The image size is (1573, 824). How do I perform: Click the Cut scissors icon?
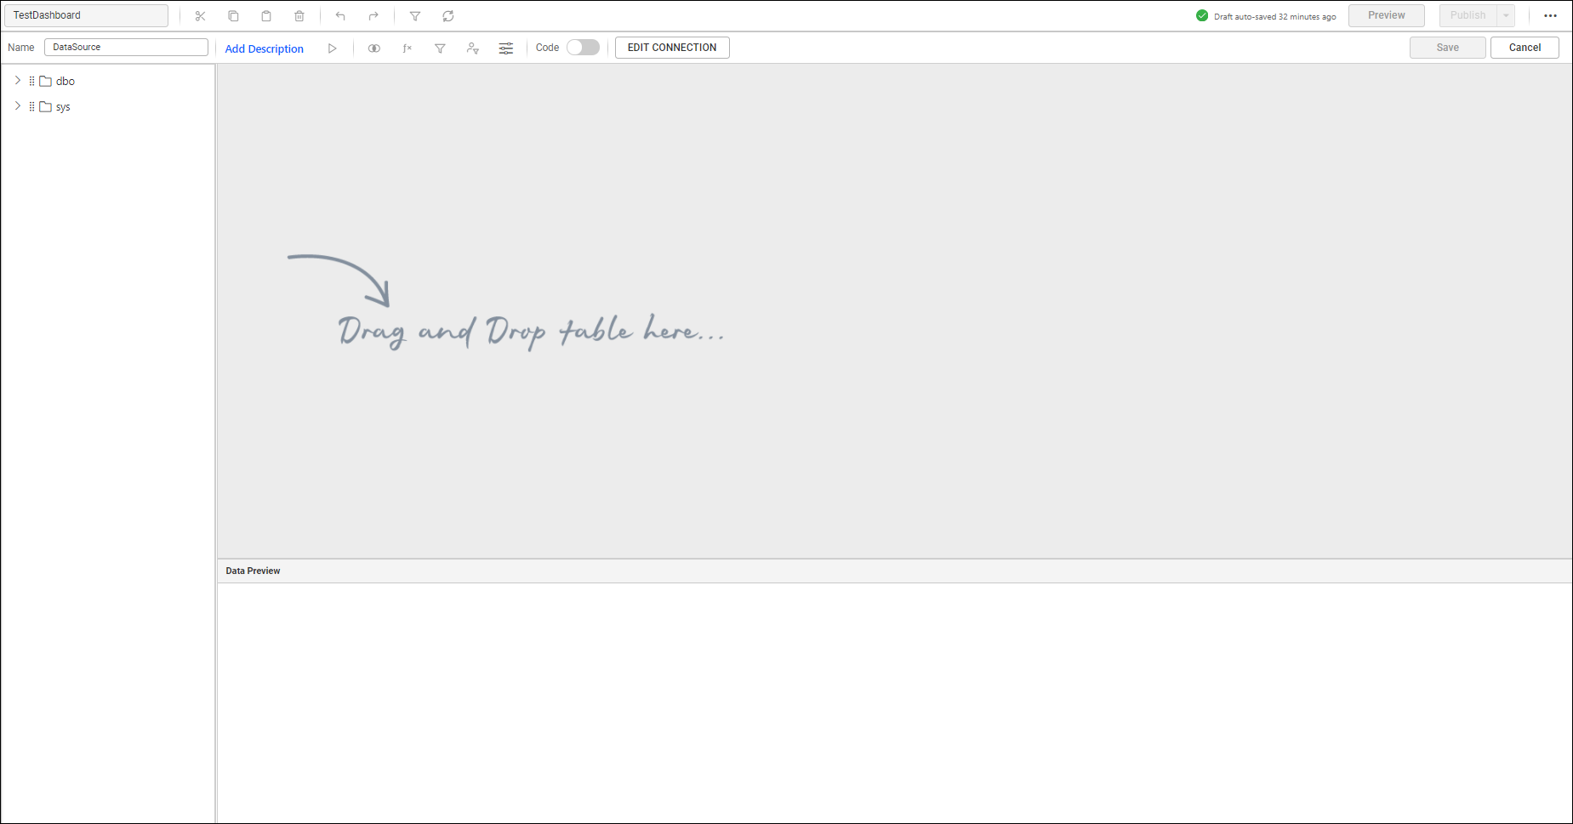click(x=200, y=16)
